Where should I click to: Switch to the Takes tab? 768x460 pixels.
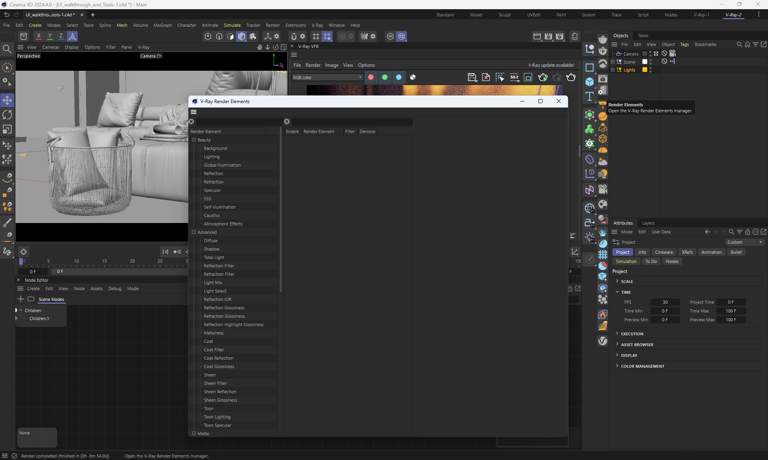(643, 36)
